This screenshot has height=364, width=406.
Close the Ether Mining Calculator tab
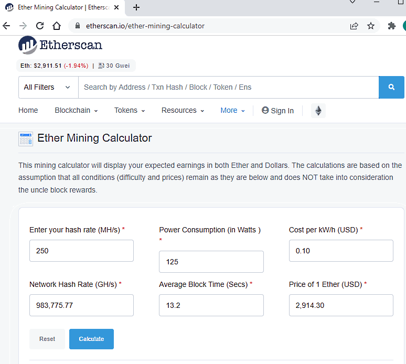pos(116,7)
